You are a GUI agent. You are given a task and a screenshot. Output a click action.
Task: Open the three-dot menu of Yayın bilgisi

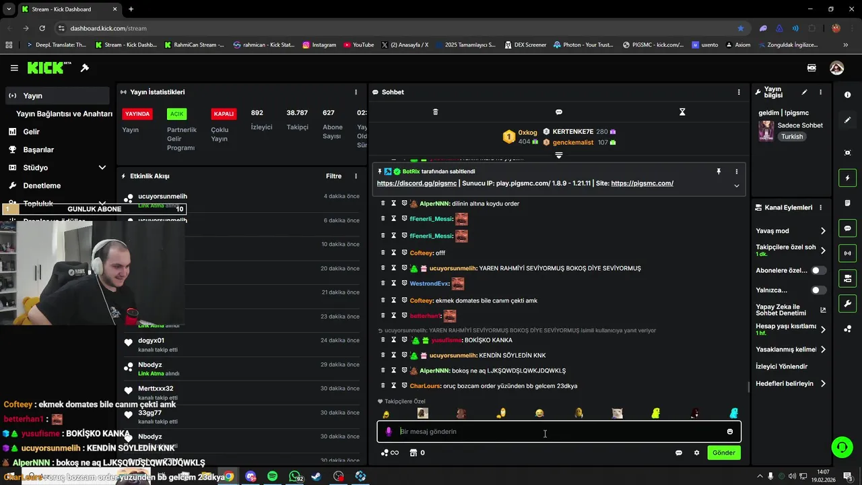(820, 92)
